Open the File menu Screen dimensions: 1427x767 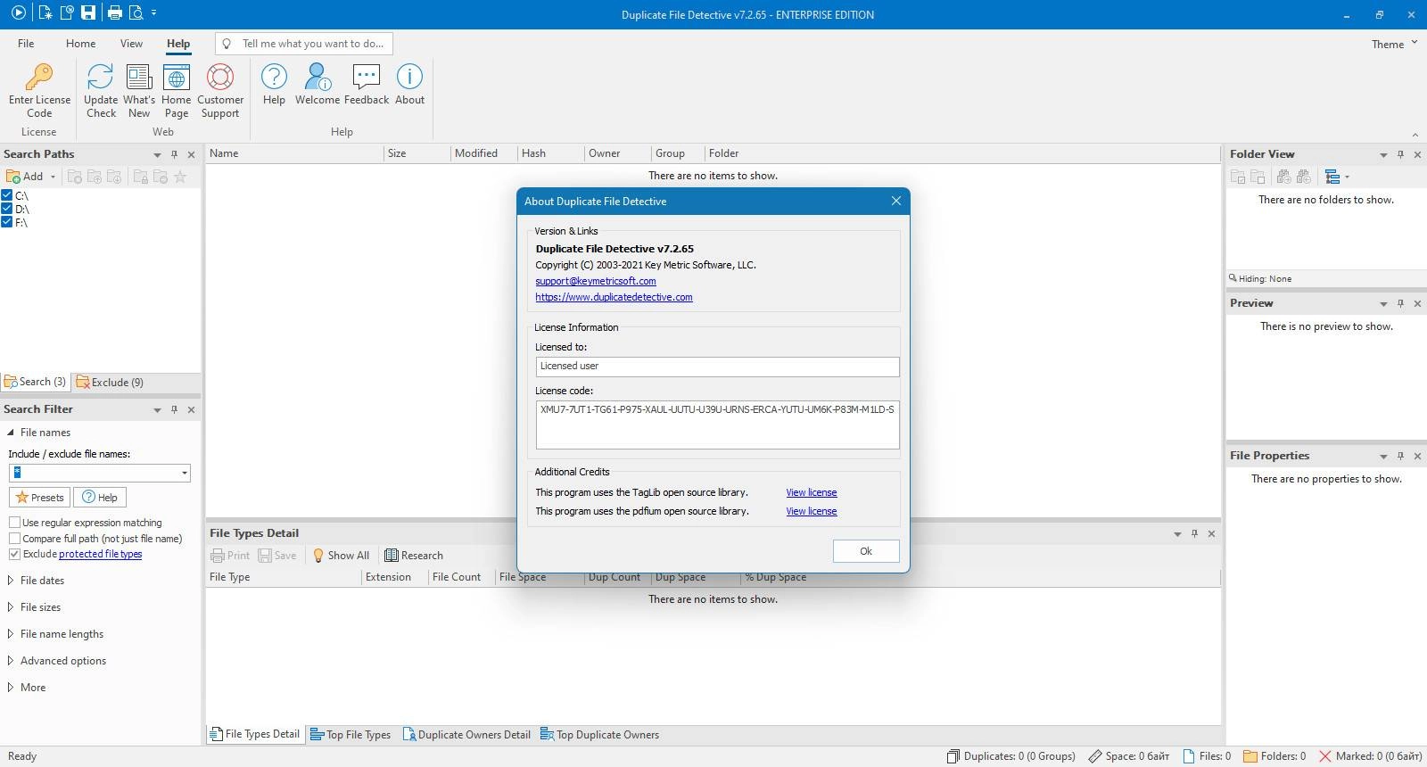point(26,43)
